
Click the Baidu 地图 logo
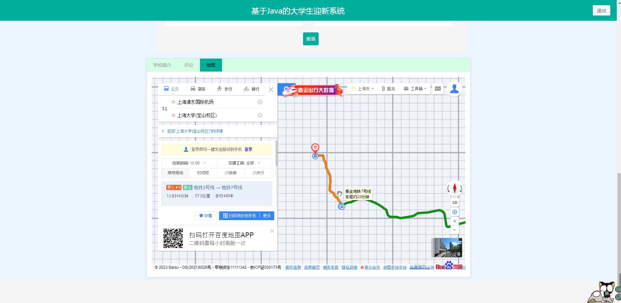pos(449,266)
